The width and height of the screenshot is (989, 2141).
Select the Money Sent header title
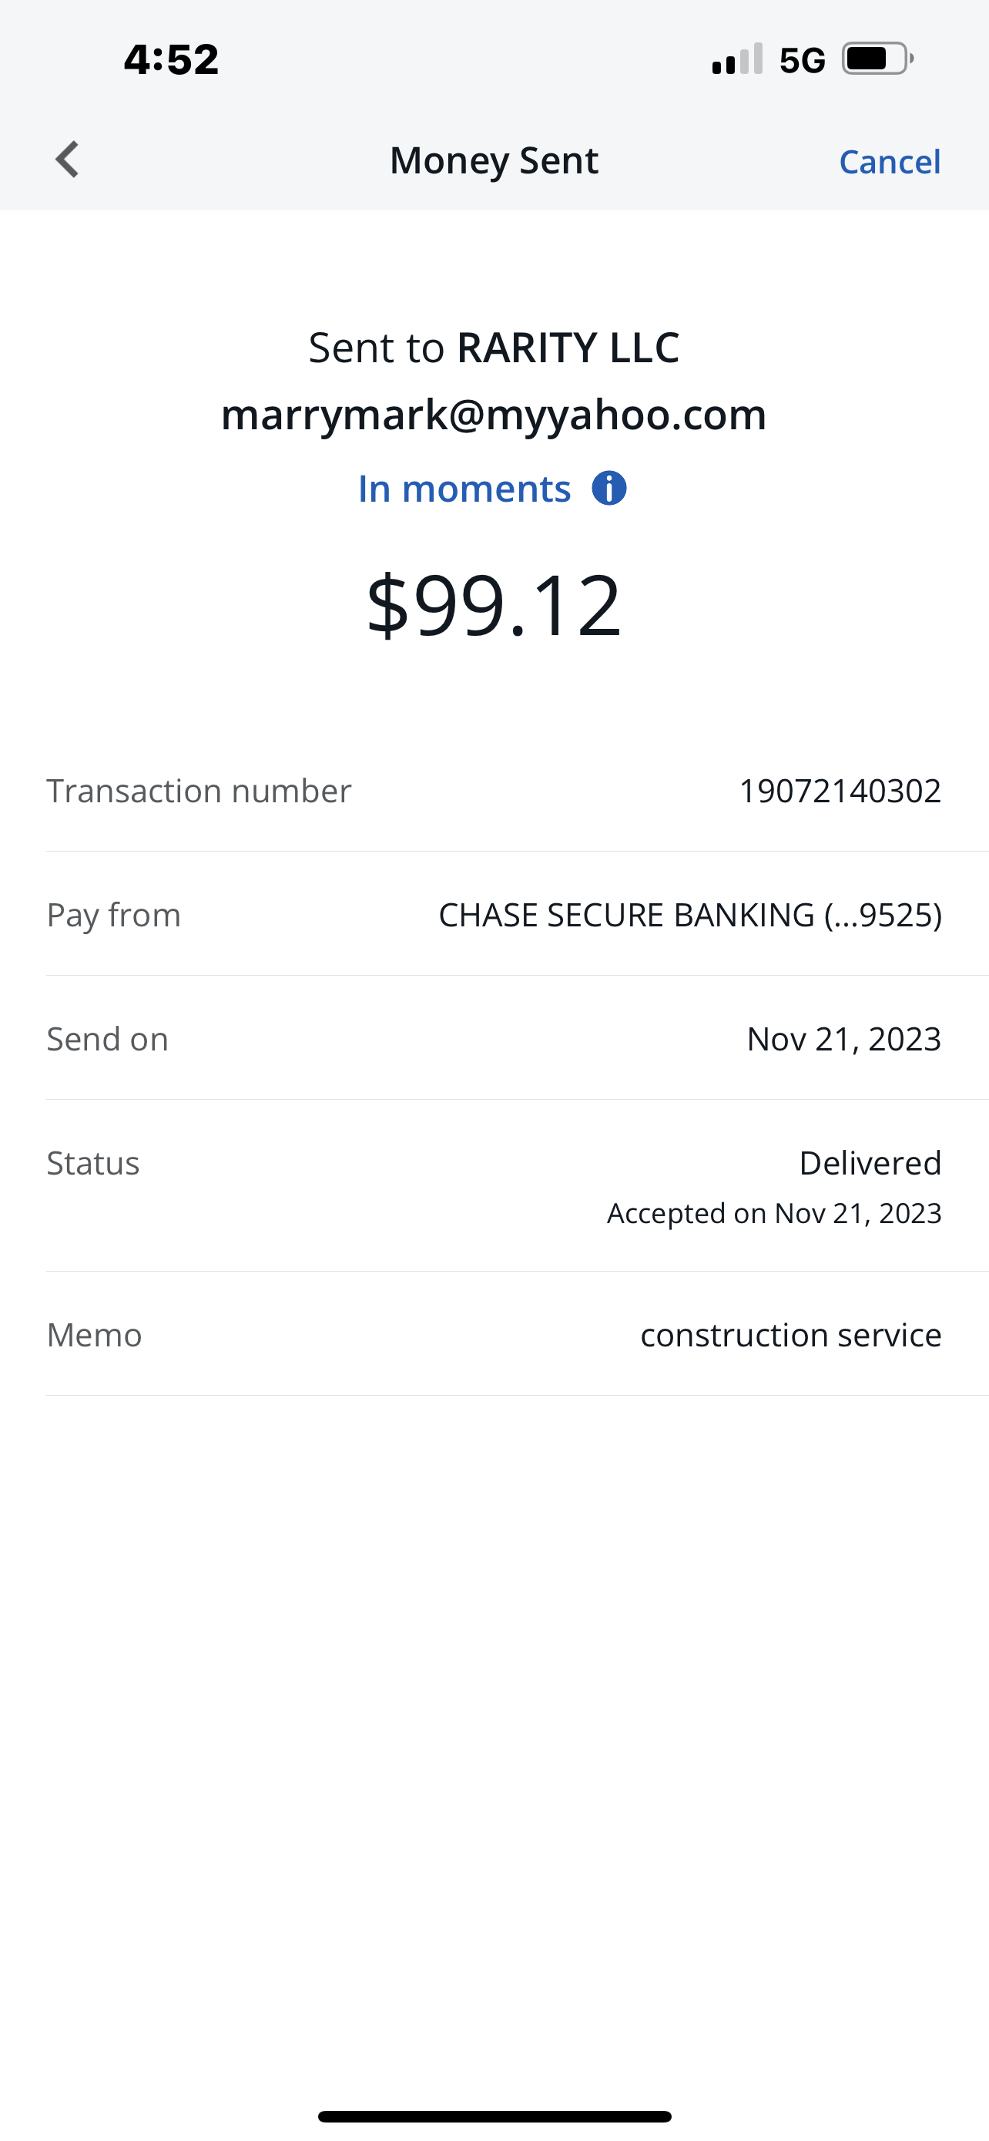[x=494, y=160]
